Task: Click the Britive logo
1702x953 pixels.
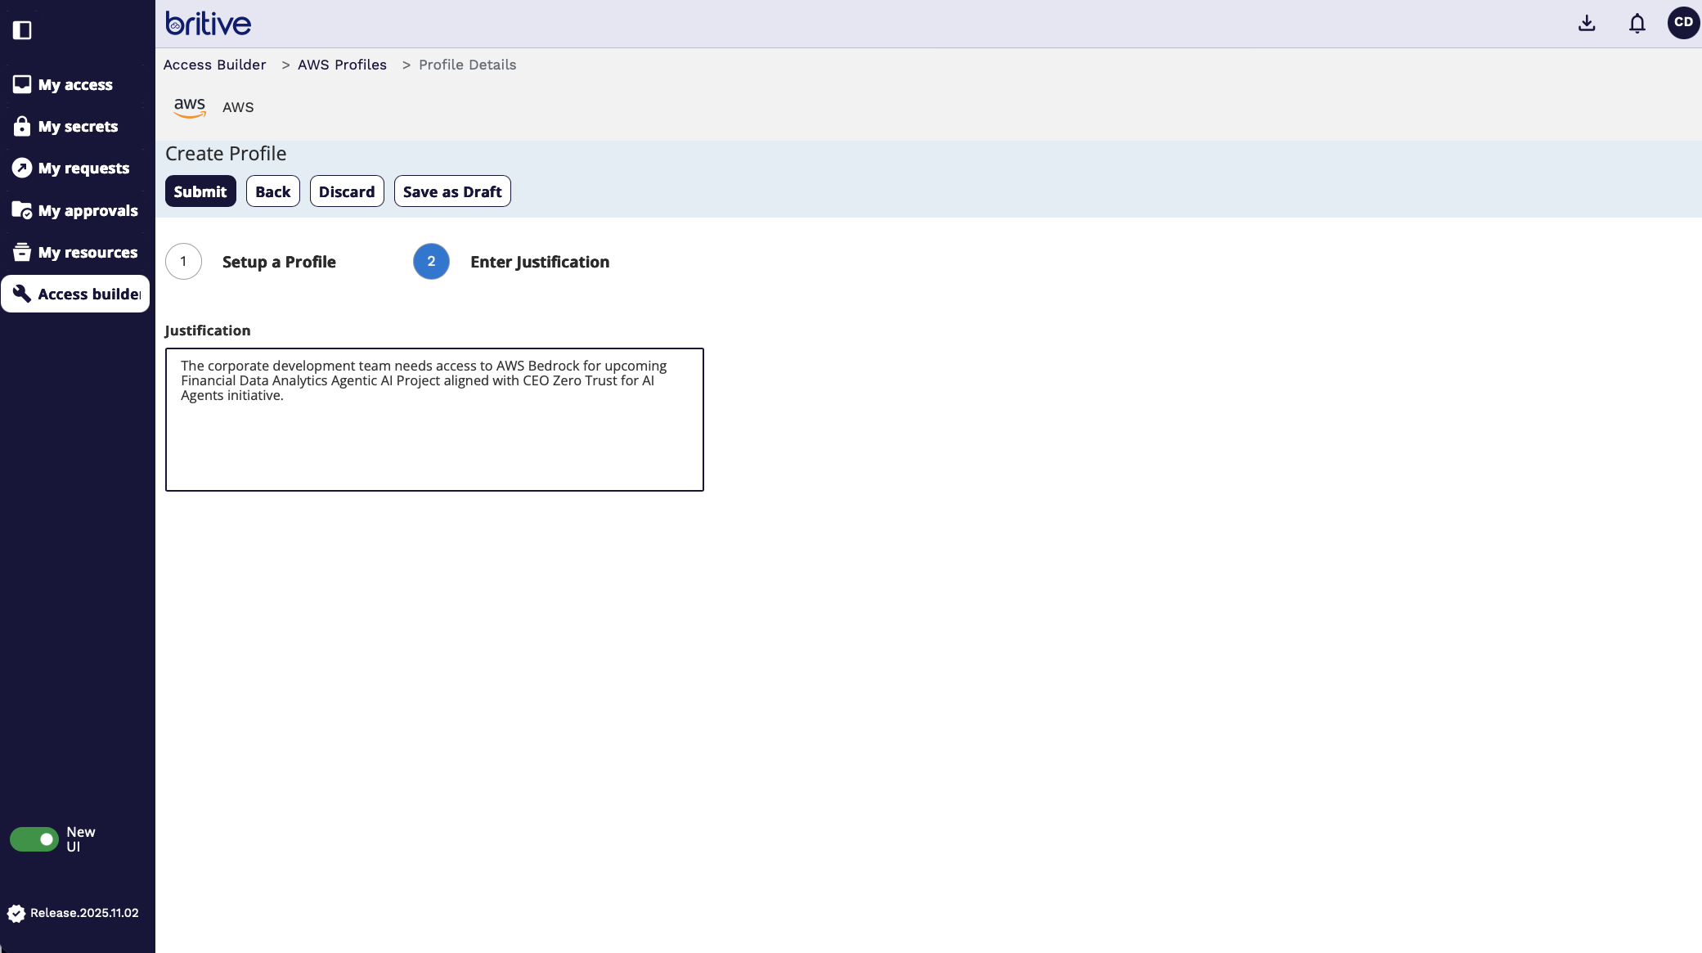Action: tap(208, 23)
